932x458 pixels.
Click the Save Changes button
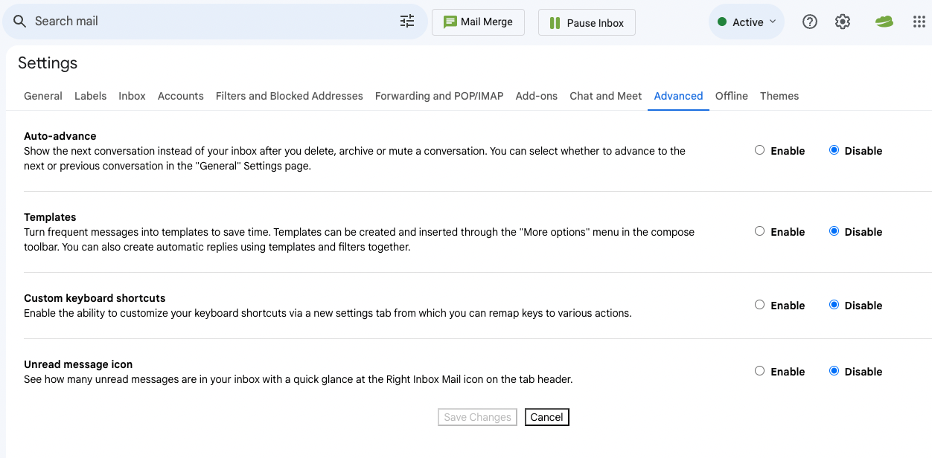[x=477, y=417]
